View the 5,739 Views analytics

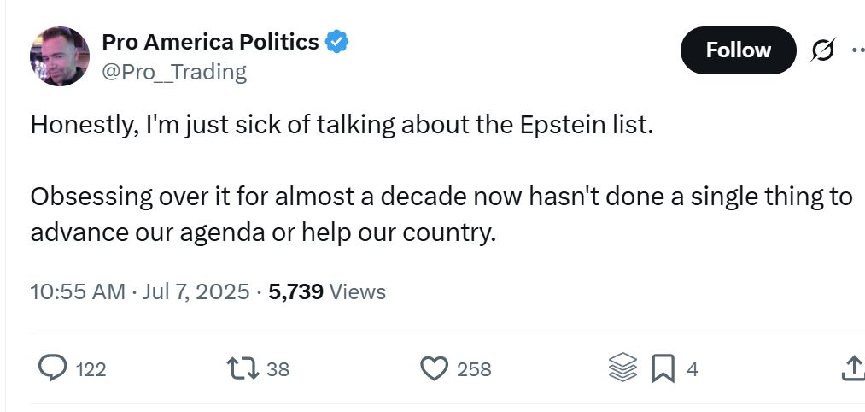click(x=327, y=291)
